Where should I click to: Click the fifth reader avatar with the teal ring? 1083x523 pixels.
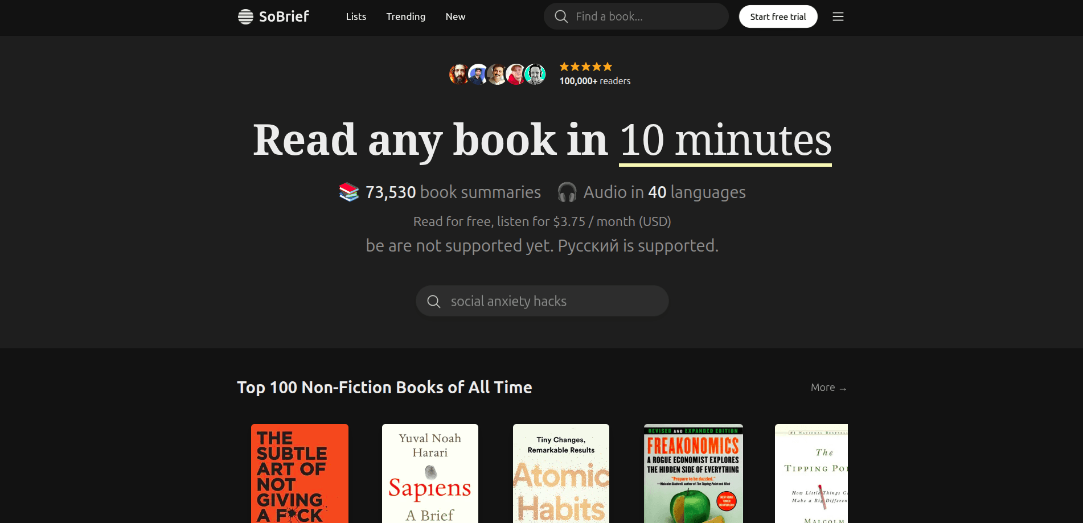tap(535, 74)
